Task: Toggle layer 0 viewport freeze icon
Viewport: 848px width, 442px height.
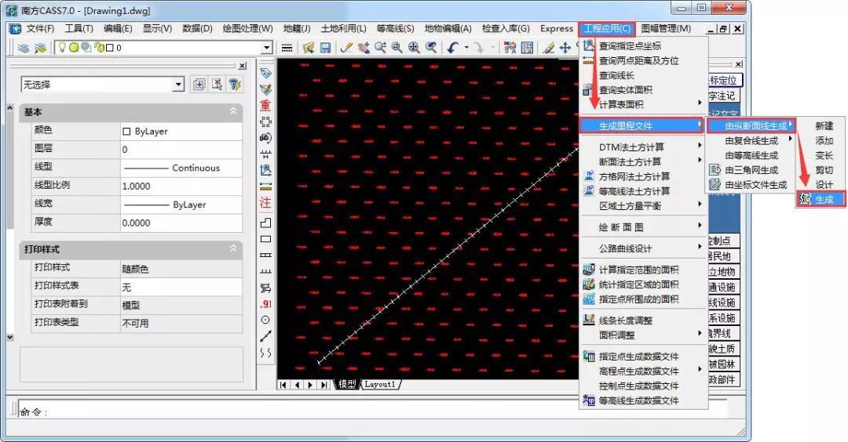Action: pos(86,48)
